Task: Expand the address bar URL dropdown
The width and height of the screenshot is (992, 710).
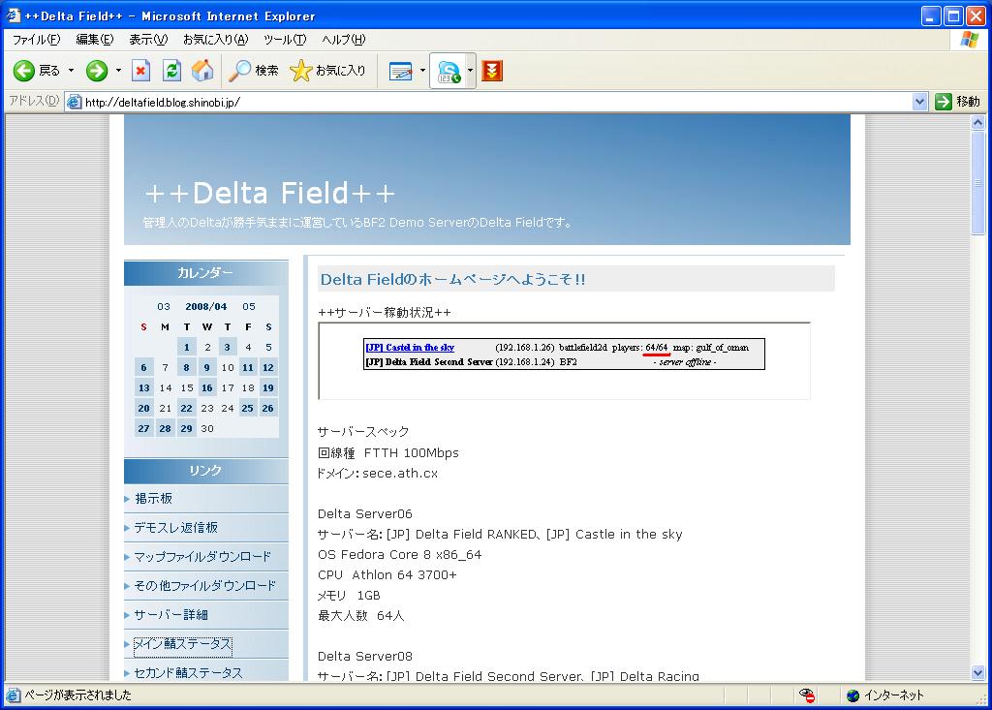Action: (920, 102)
